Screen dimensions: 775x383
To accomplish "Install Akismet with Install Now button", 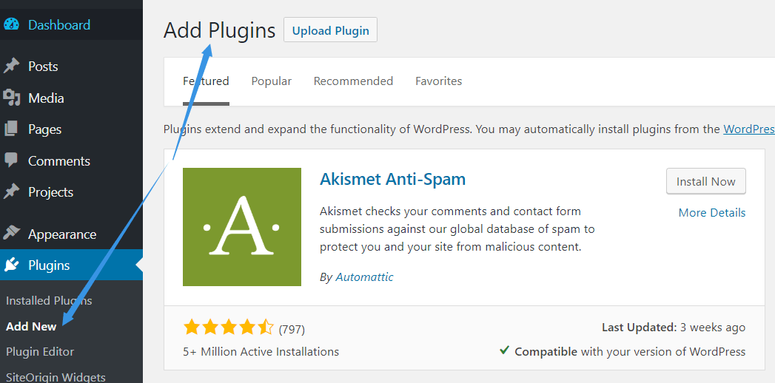I will pyautogui.click(x=706, y=181).
